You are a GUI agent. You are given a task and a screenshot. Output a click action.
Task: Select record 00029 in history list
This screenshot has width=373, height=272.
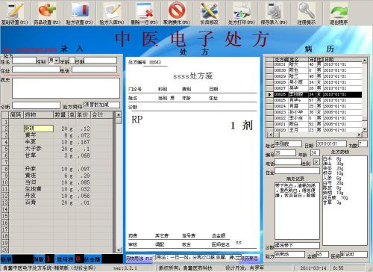(318, 76)
